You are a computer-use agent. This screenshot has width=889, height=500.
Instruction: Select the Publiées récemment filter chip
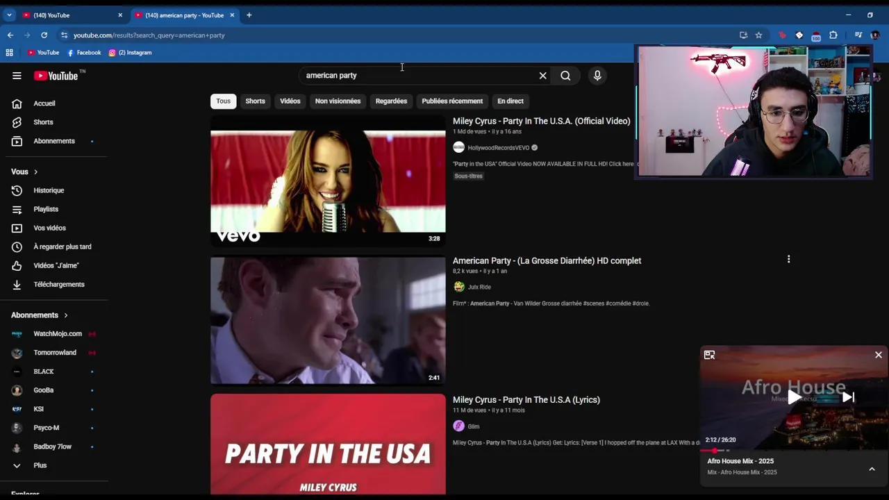pos(452,101)
